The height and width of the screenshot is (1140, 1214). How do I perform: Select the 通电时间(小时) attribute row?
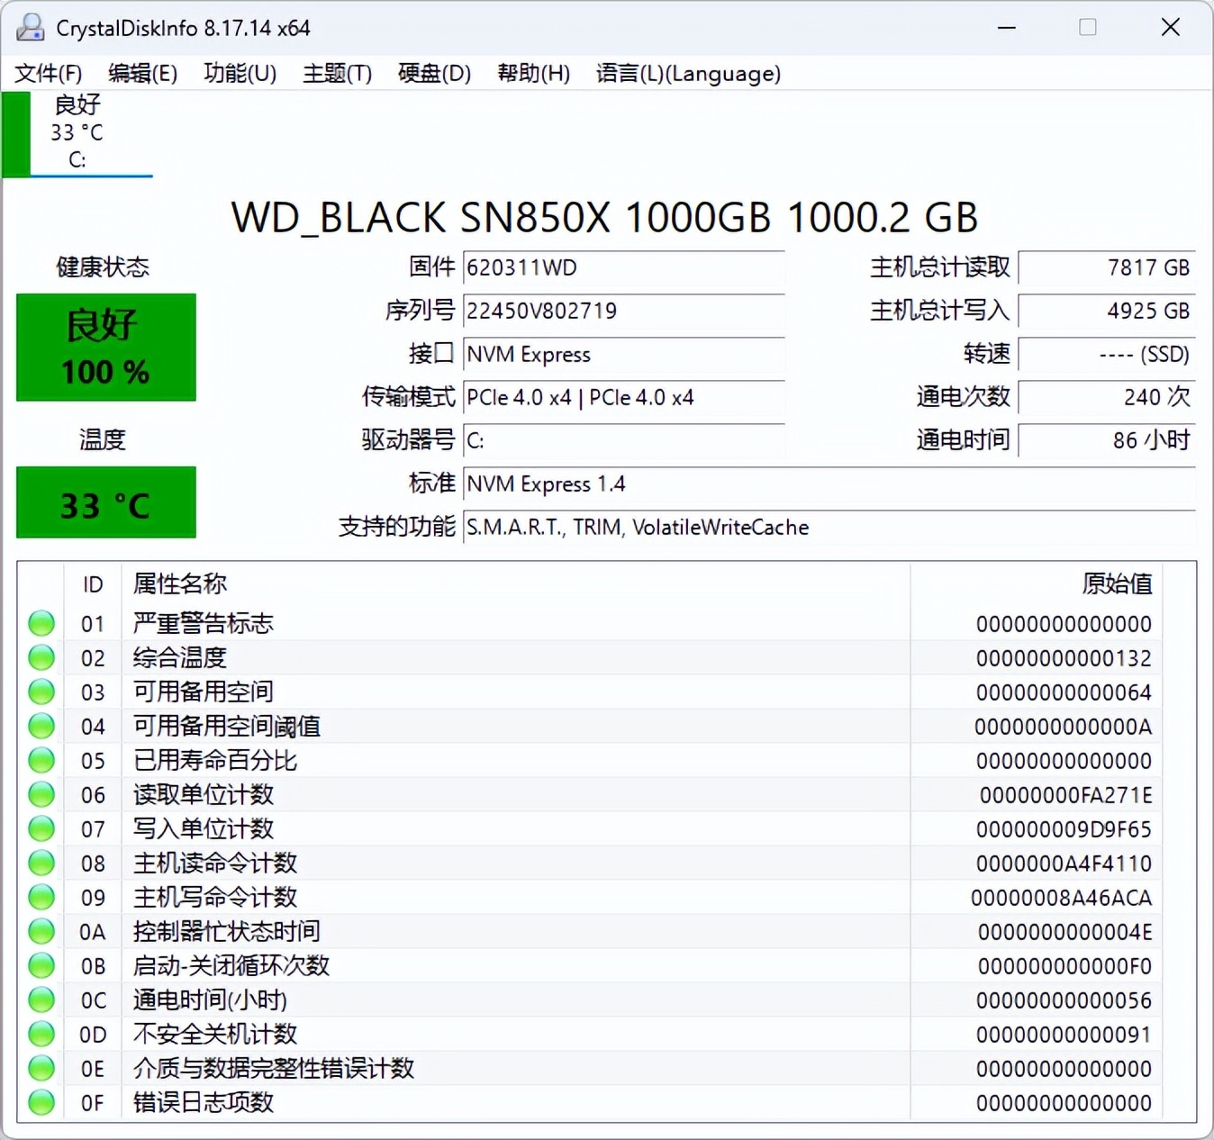(x=591, y=1000)
